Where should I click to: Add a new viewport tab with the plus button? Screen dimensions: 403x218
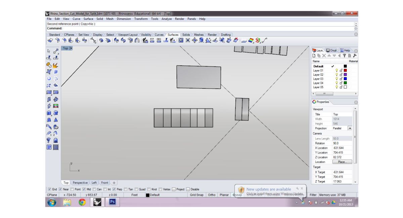click(x=114, y=183)
